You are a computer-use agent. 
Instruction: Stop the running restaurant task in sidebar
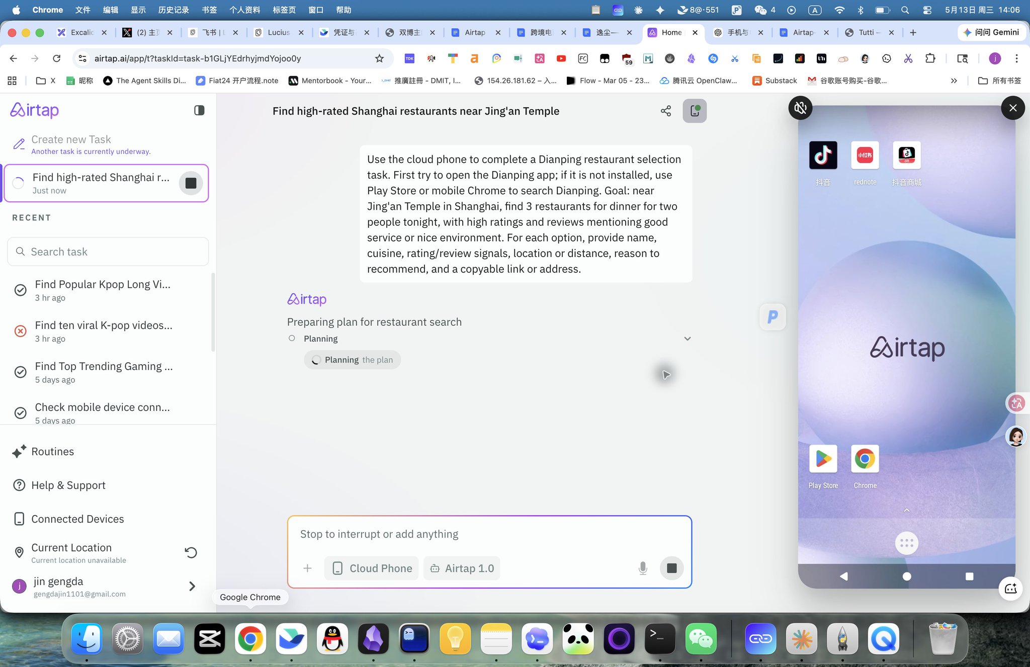tap(191, 183)
